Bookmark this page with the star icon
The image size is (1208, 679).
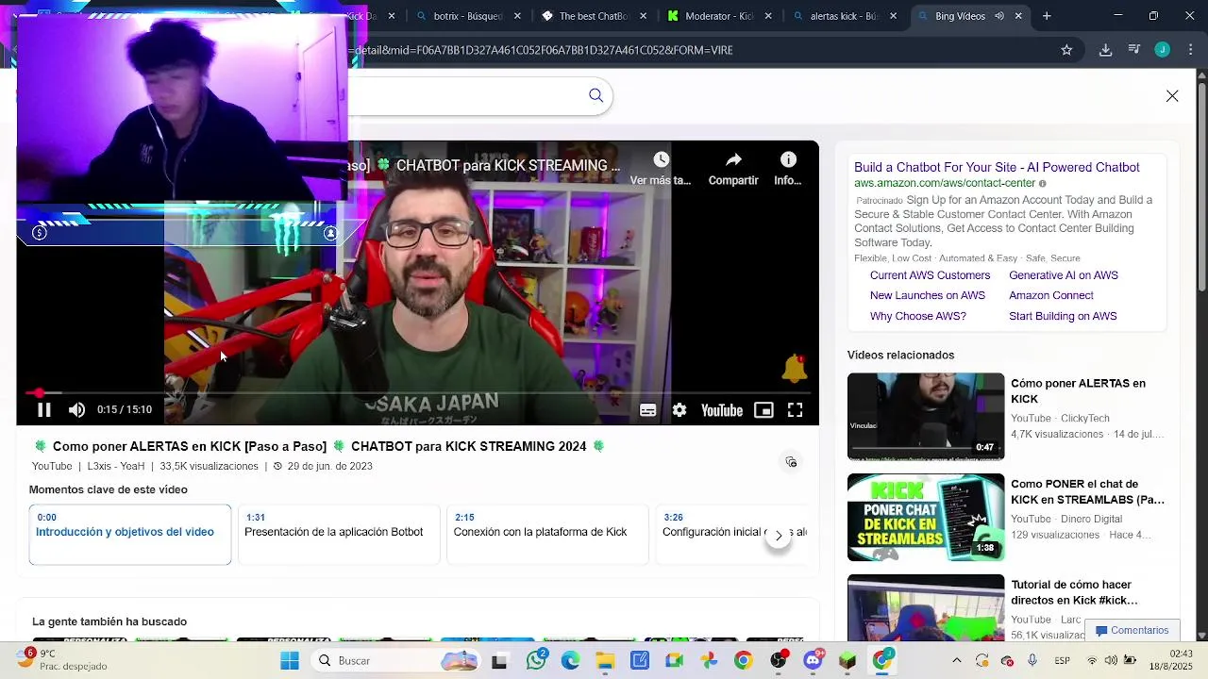click(1066, 50)
